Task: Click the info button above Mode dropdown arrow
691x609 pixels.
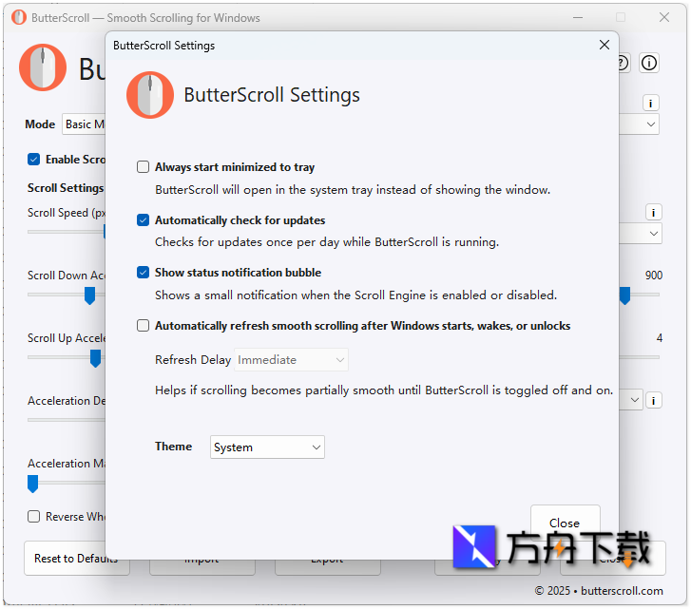Action: (x=650, y=104)
